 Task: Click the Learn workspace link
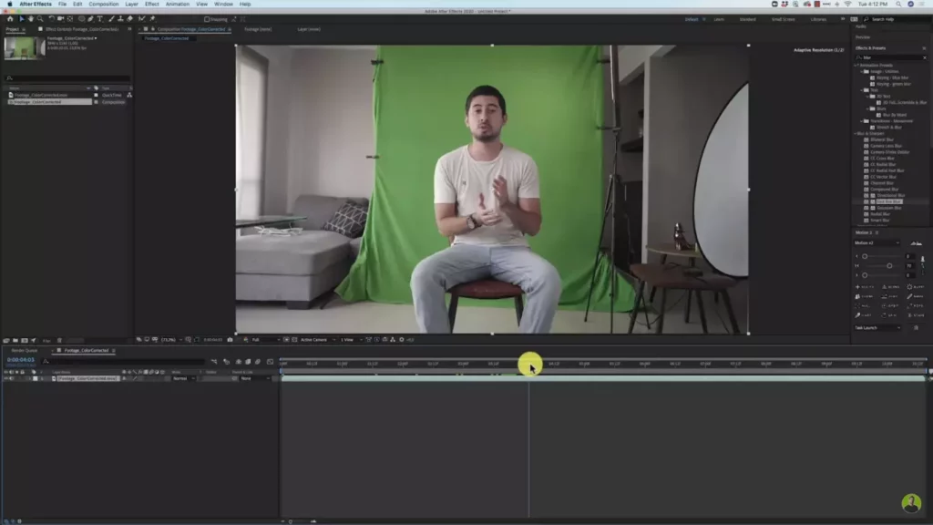point(719,18)
